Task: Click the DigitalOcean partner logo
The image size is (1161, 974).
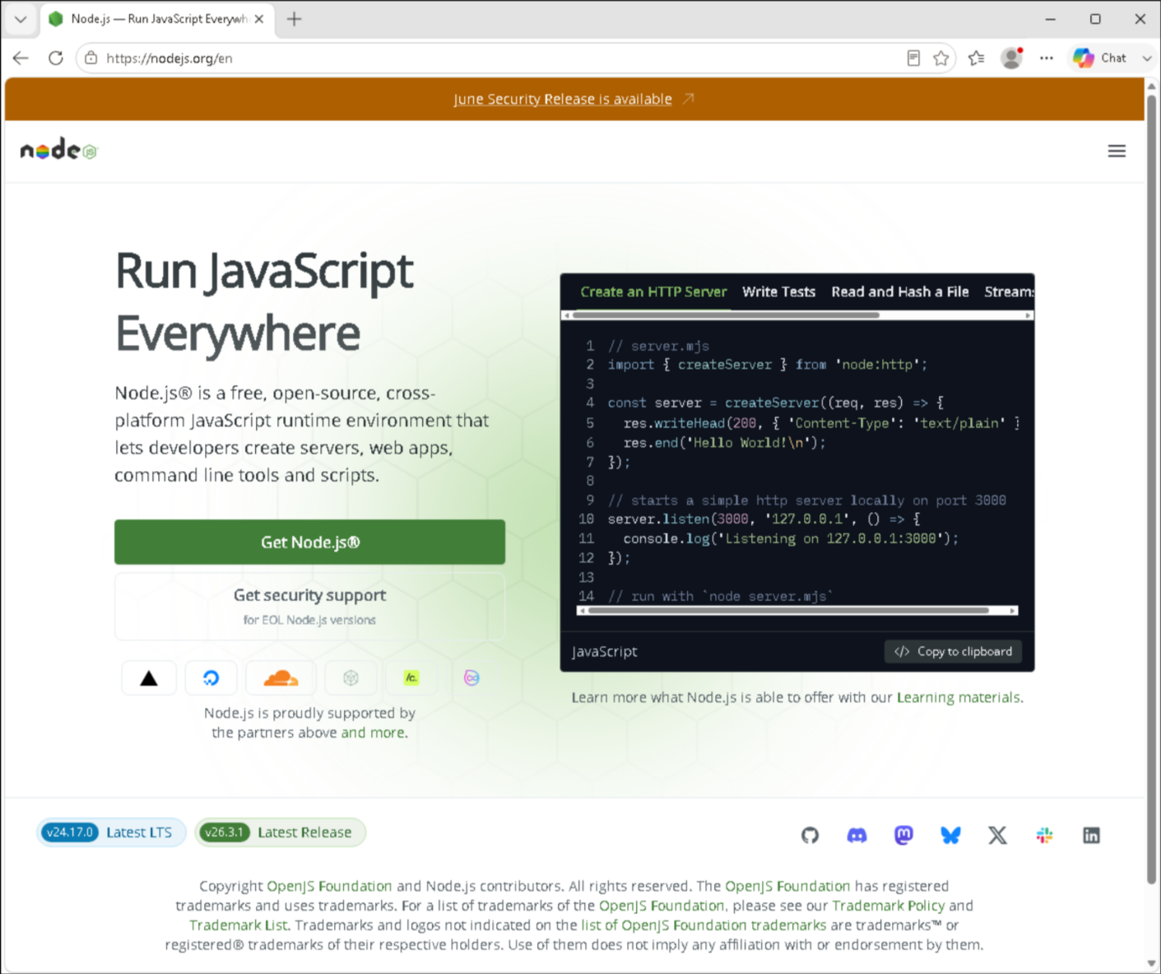Action: 211,678
